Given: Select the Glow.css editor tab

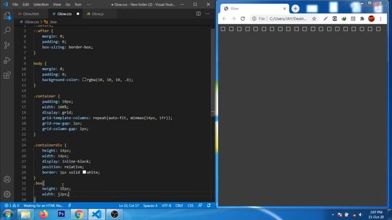Looking at the screenshot, I should (x=64, y=13).
